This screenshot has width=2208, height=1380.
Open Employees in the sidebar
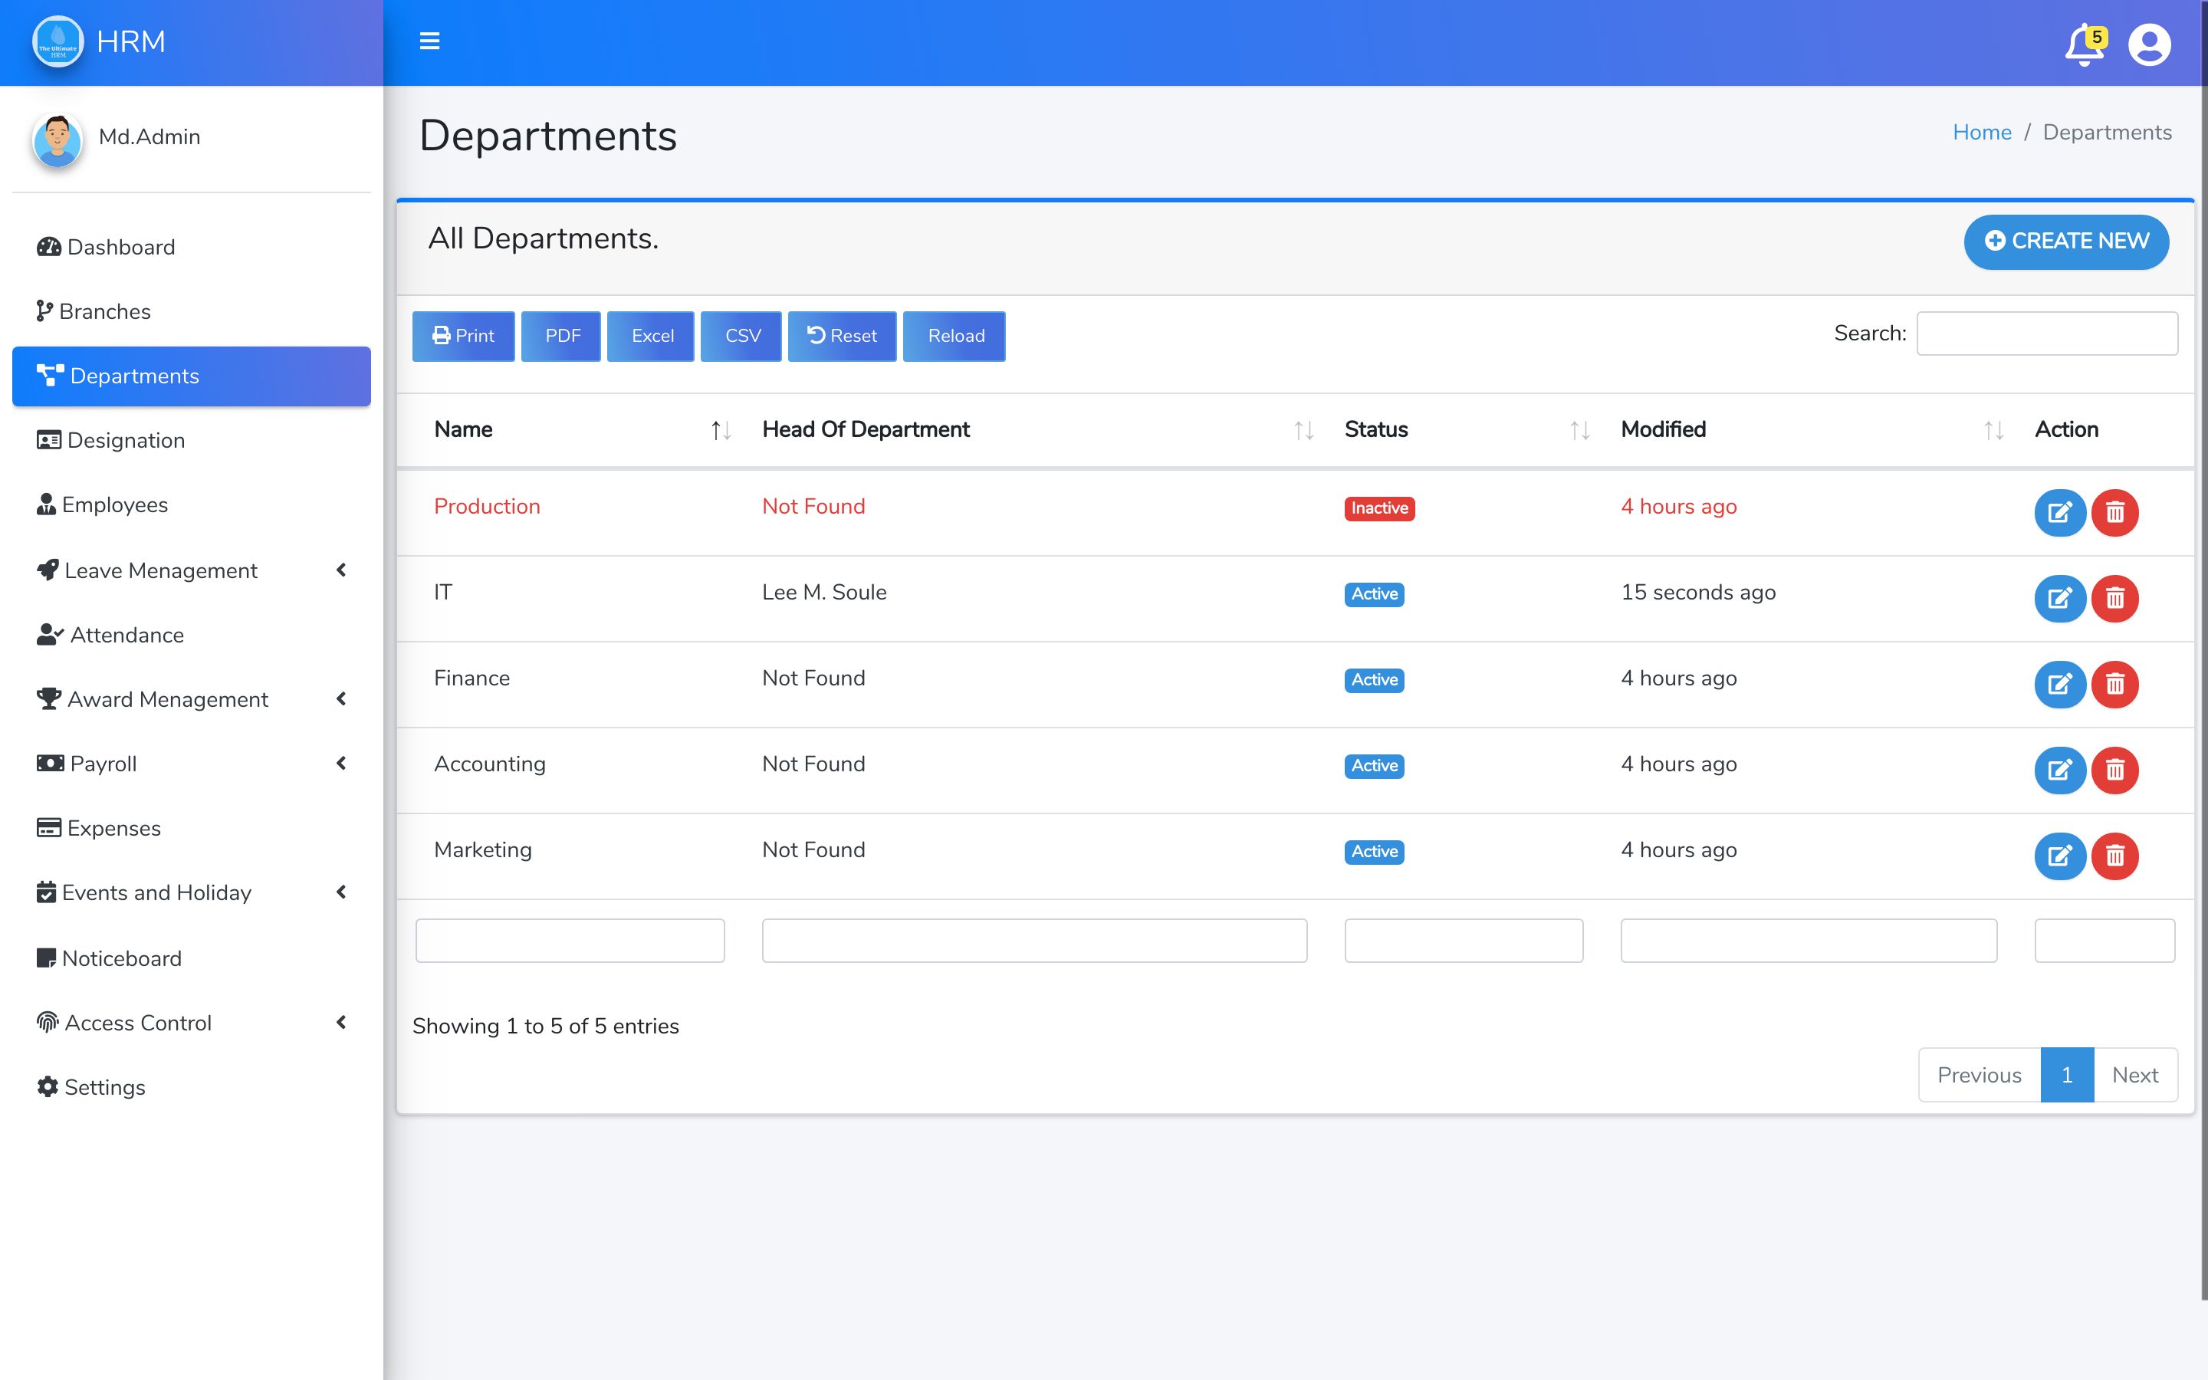pyautogui.click(x=114, y=504)
